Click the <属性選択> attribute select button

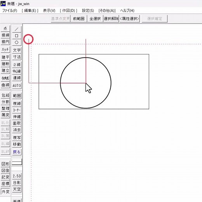(129, 19)
